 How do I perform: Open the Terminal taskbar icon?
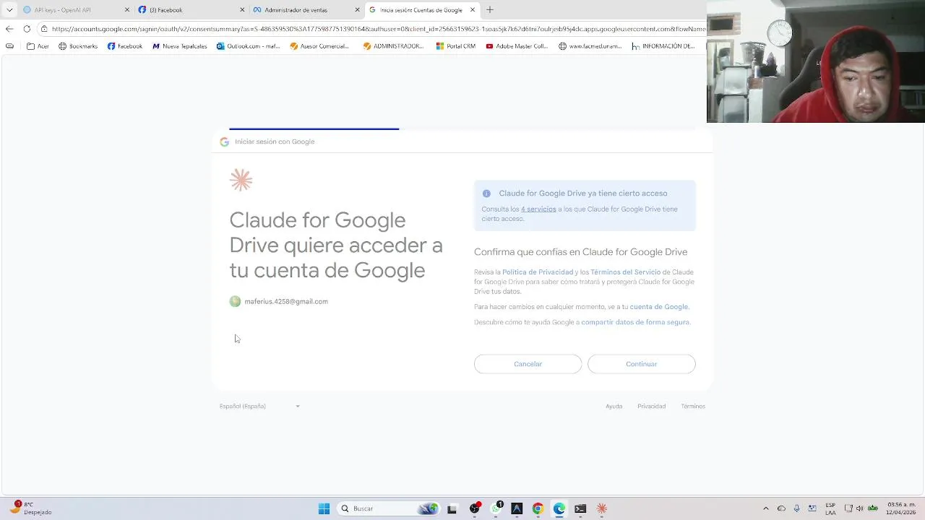point(580,508)
